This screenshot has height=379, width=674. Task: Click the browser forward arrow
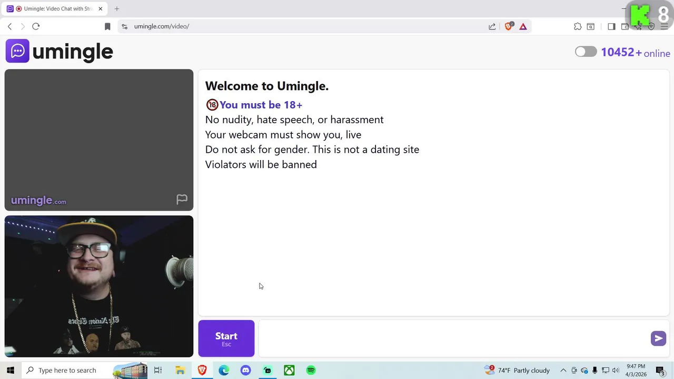click(x=23, y=26)
